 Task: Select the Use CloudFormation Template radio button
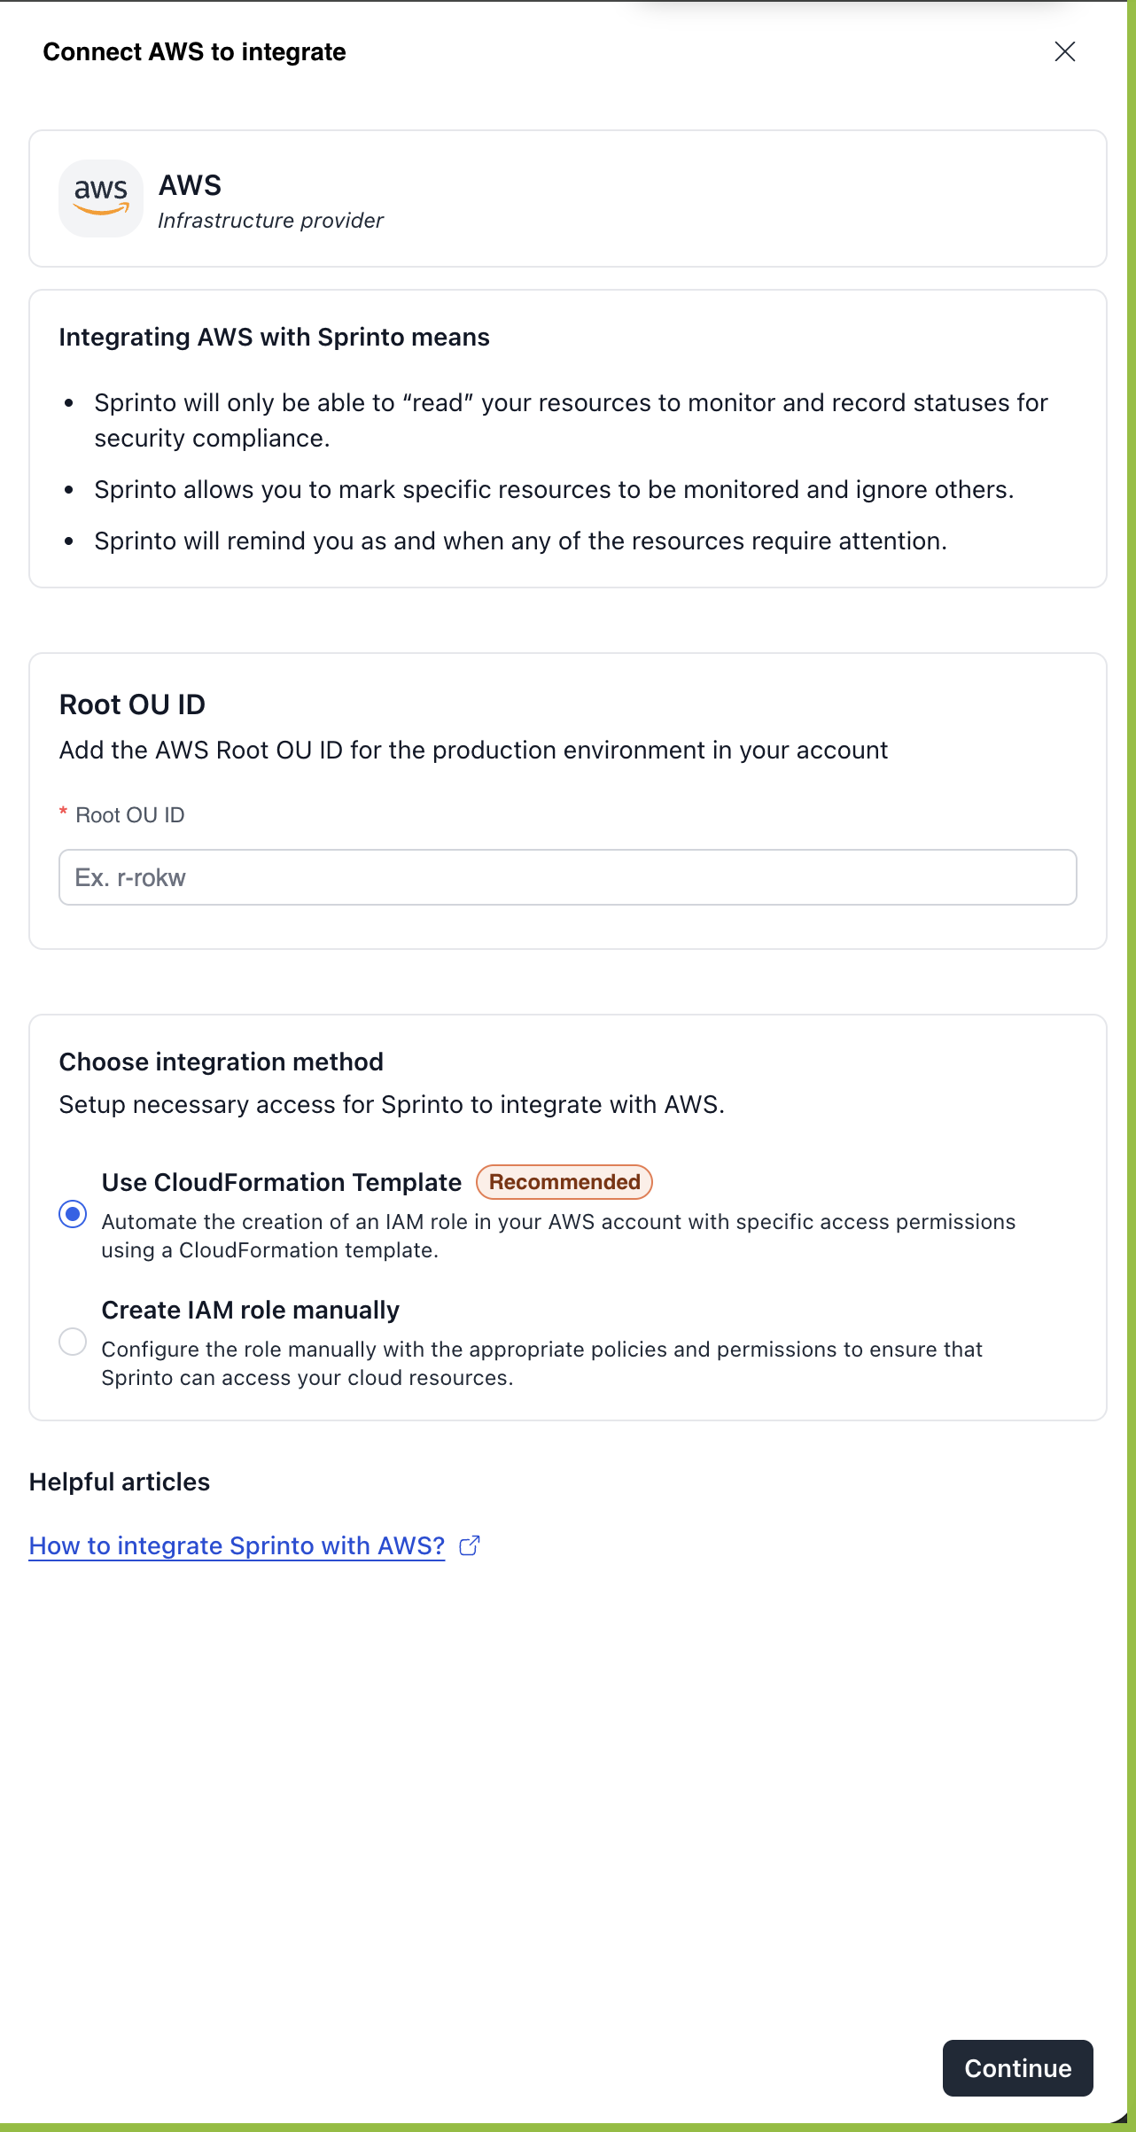point(73,1214)
